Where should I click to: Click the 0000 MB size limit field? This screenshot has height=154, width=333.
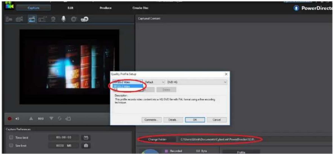click(64, 146)
